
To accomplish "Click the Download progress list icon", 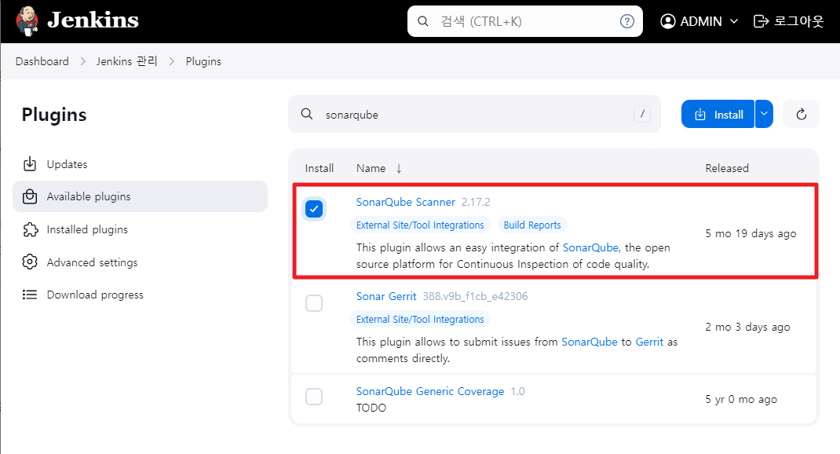I will pos(30,295).
